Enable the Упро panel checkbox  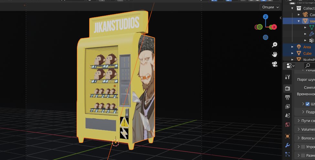point(303,147)
